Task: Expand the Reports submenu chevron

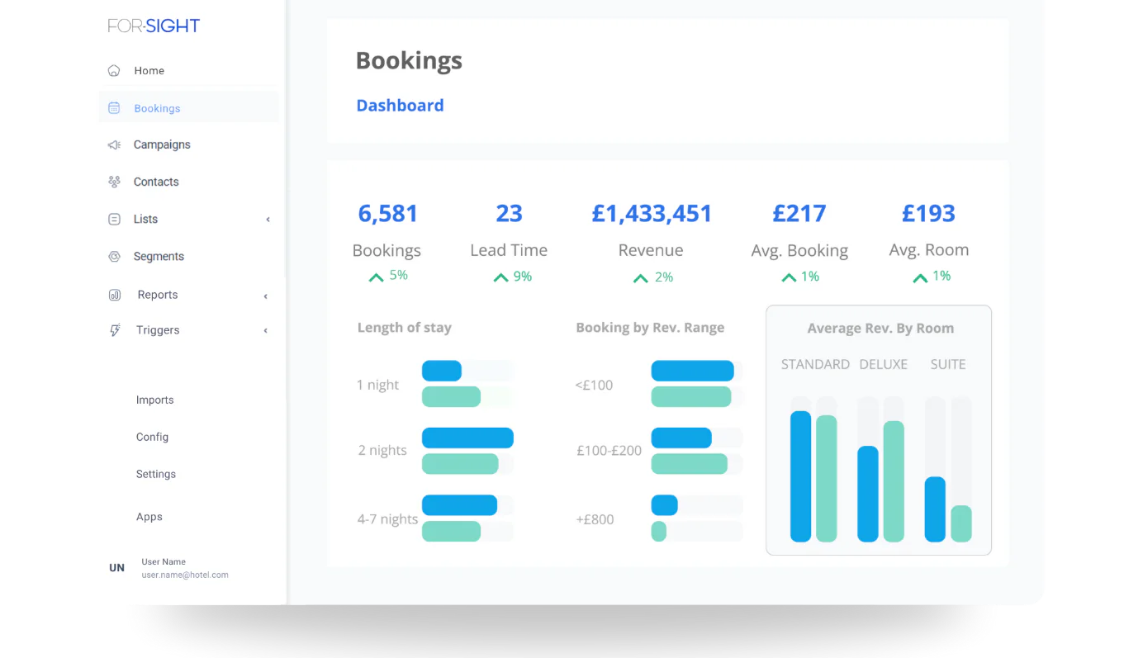Action: 265,296
